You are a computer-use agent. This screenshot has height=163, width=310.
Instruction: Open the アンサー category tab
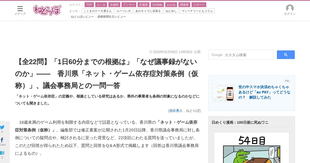(129, 5)
